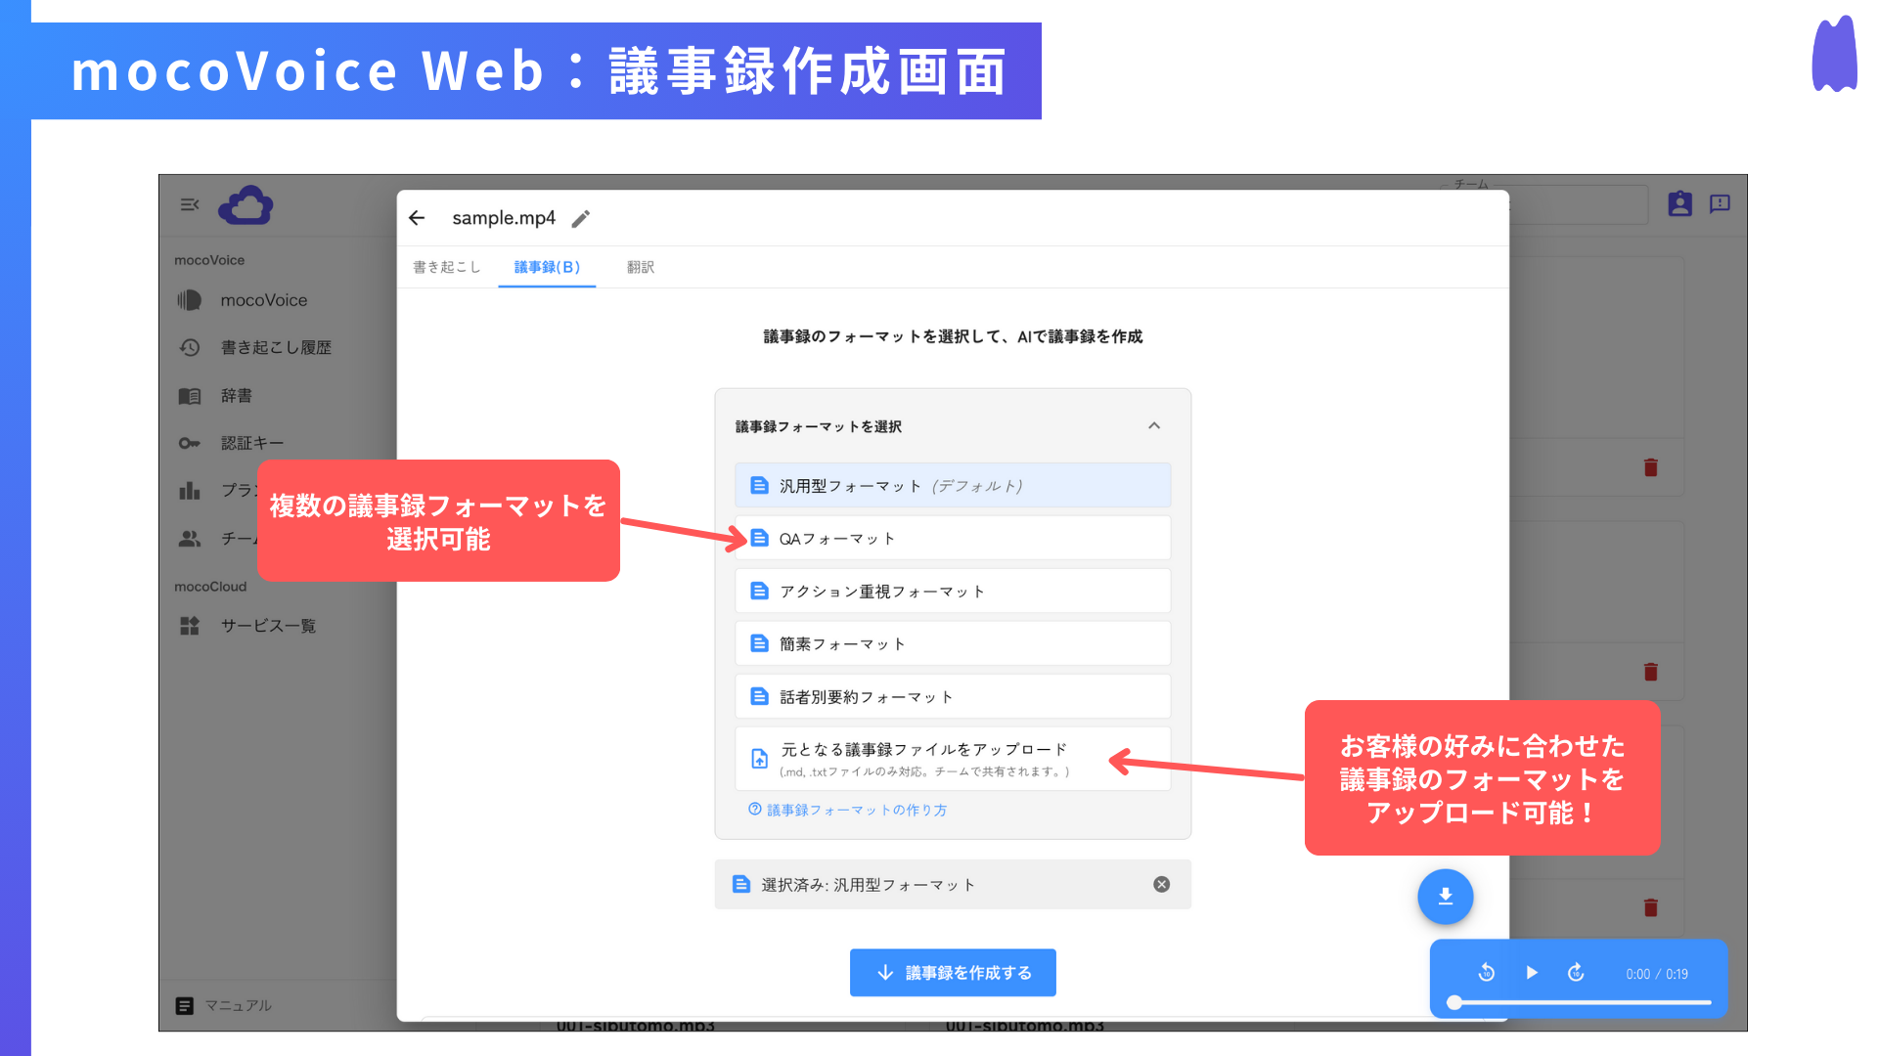
Task: Click the dictionary book icon
Action: [190, 396]
